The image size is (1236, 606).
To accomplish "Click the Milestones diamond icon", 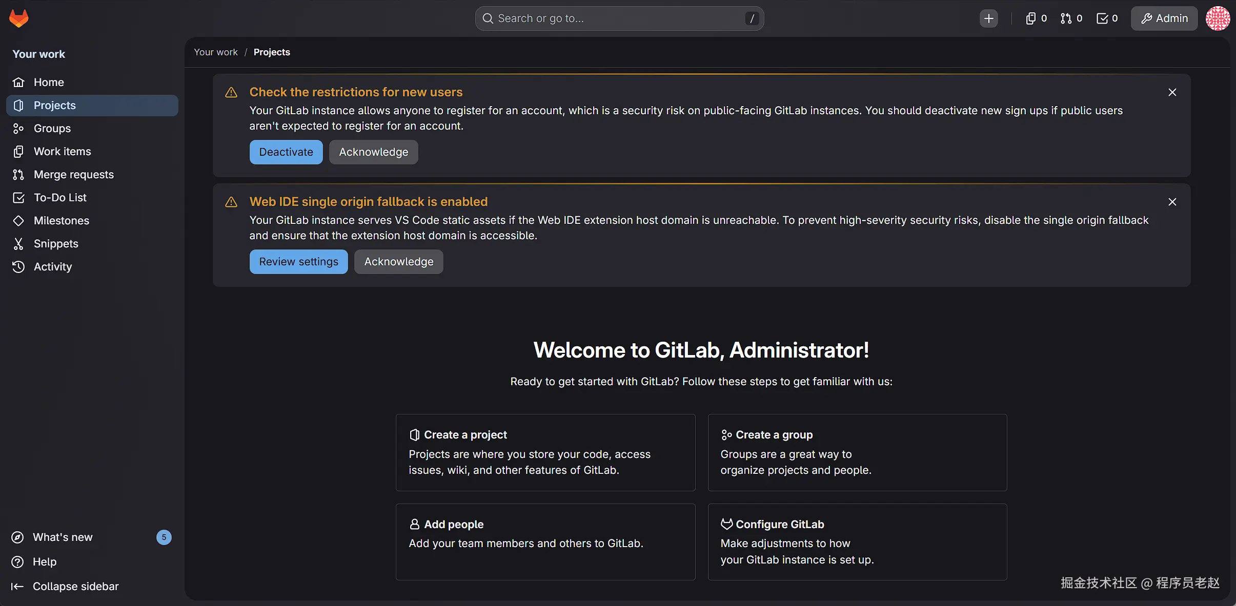I will click(18, 221).
